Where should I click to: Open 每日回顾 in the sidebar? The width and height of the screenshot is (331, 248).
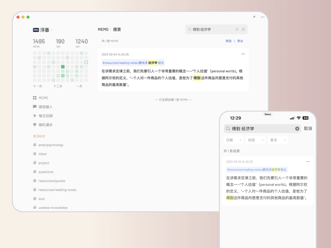coord(43,116)
